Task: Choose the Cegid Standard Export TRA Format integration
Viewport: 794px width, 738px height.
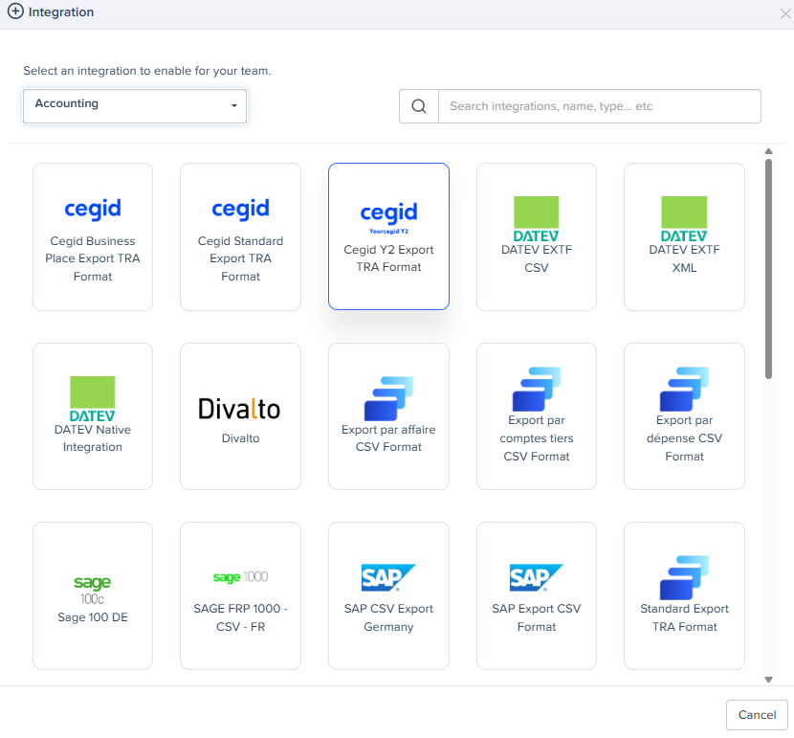Action: coord(240,236)
